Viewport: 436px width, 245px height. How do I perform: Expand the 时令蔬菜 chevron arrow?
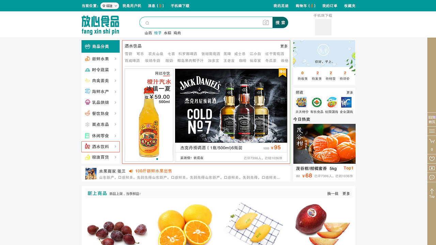(115, 70)
